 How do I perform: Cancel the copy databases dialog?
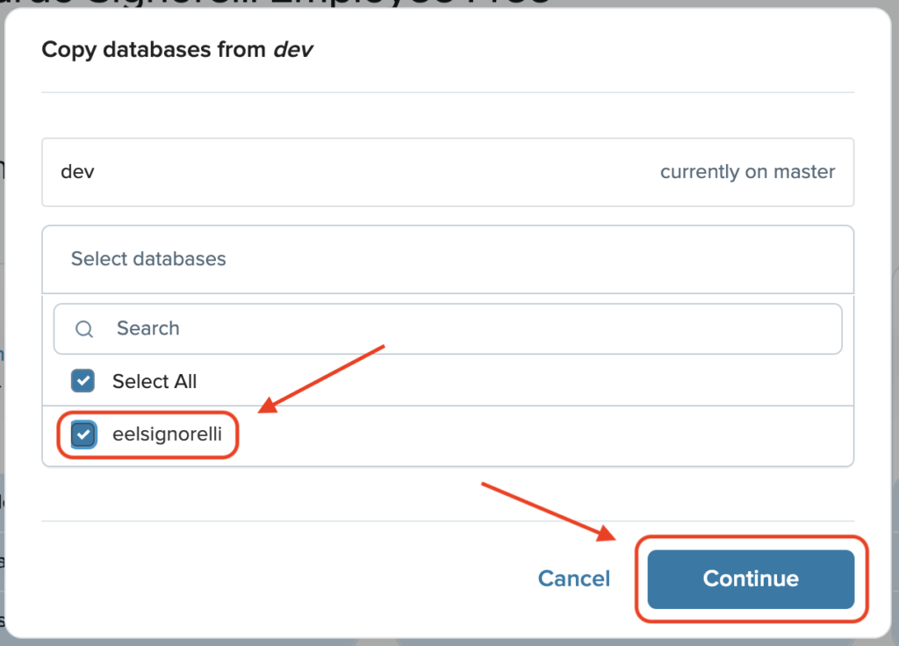574,579
